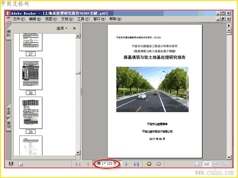Open the 窗口(W) menu
The width and height of the screenshot is (238, 178).
tap(99, 19)
